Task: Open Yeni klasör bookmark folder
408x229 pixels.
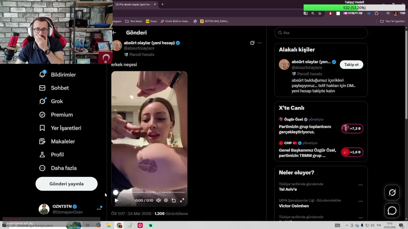Action: [x=134, y=21]
